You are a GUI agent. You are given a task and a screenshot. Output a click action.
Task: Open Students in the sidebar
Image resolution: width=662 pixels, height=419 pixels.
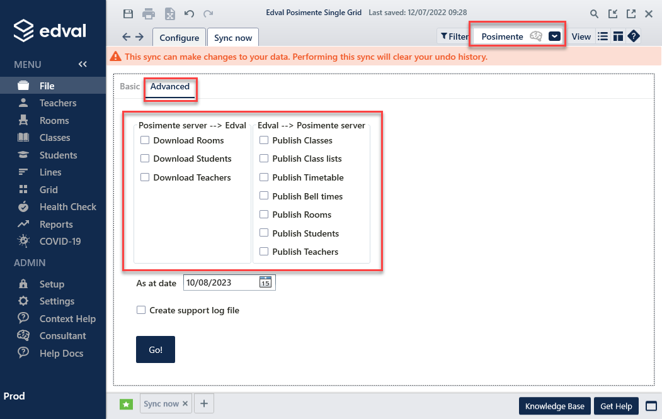coord(53,155)
